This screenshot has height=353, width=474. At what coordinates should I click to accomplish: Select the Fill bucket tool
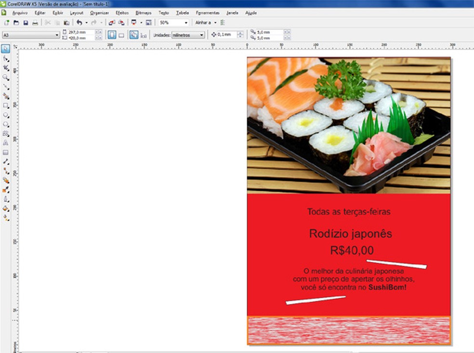click(5, 209)
